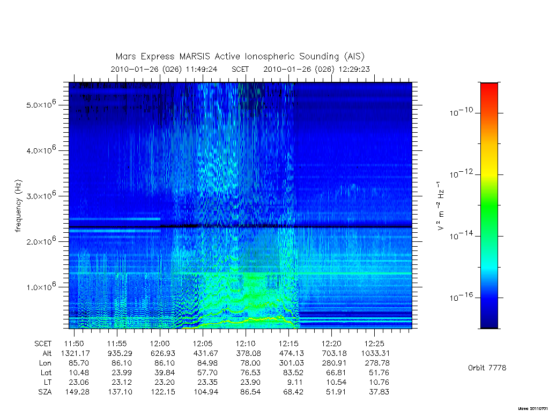Click the SZA value '37.83'
The image size is (549, 411).
379,392
